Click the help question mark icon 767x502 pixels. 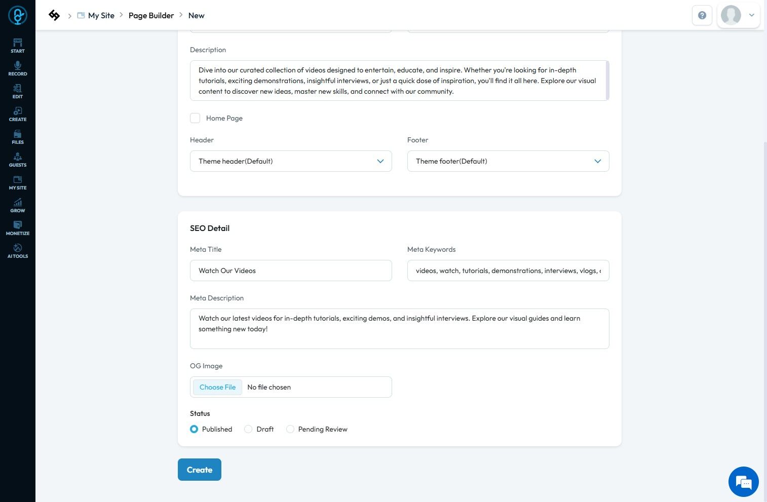click(702, 15)
